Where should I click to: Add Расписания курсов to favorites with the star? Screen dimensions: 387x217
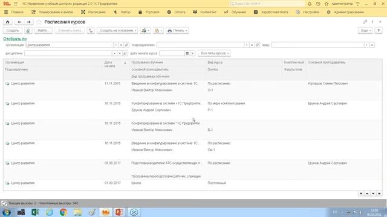[x=39, y=22]
